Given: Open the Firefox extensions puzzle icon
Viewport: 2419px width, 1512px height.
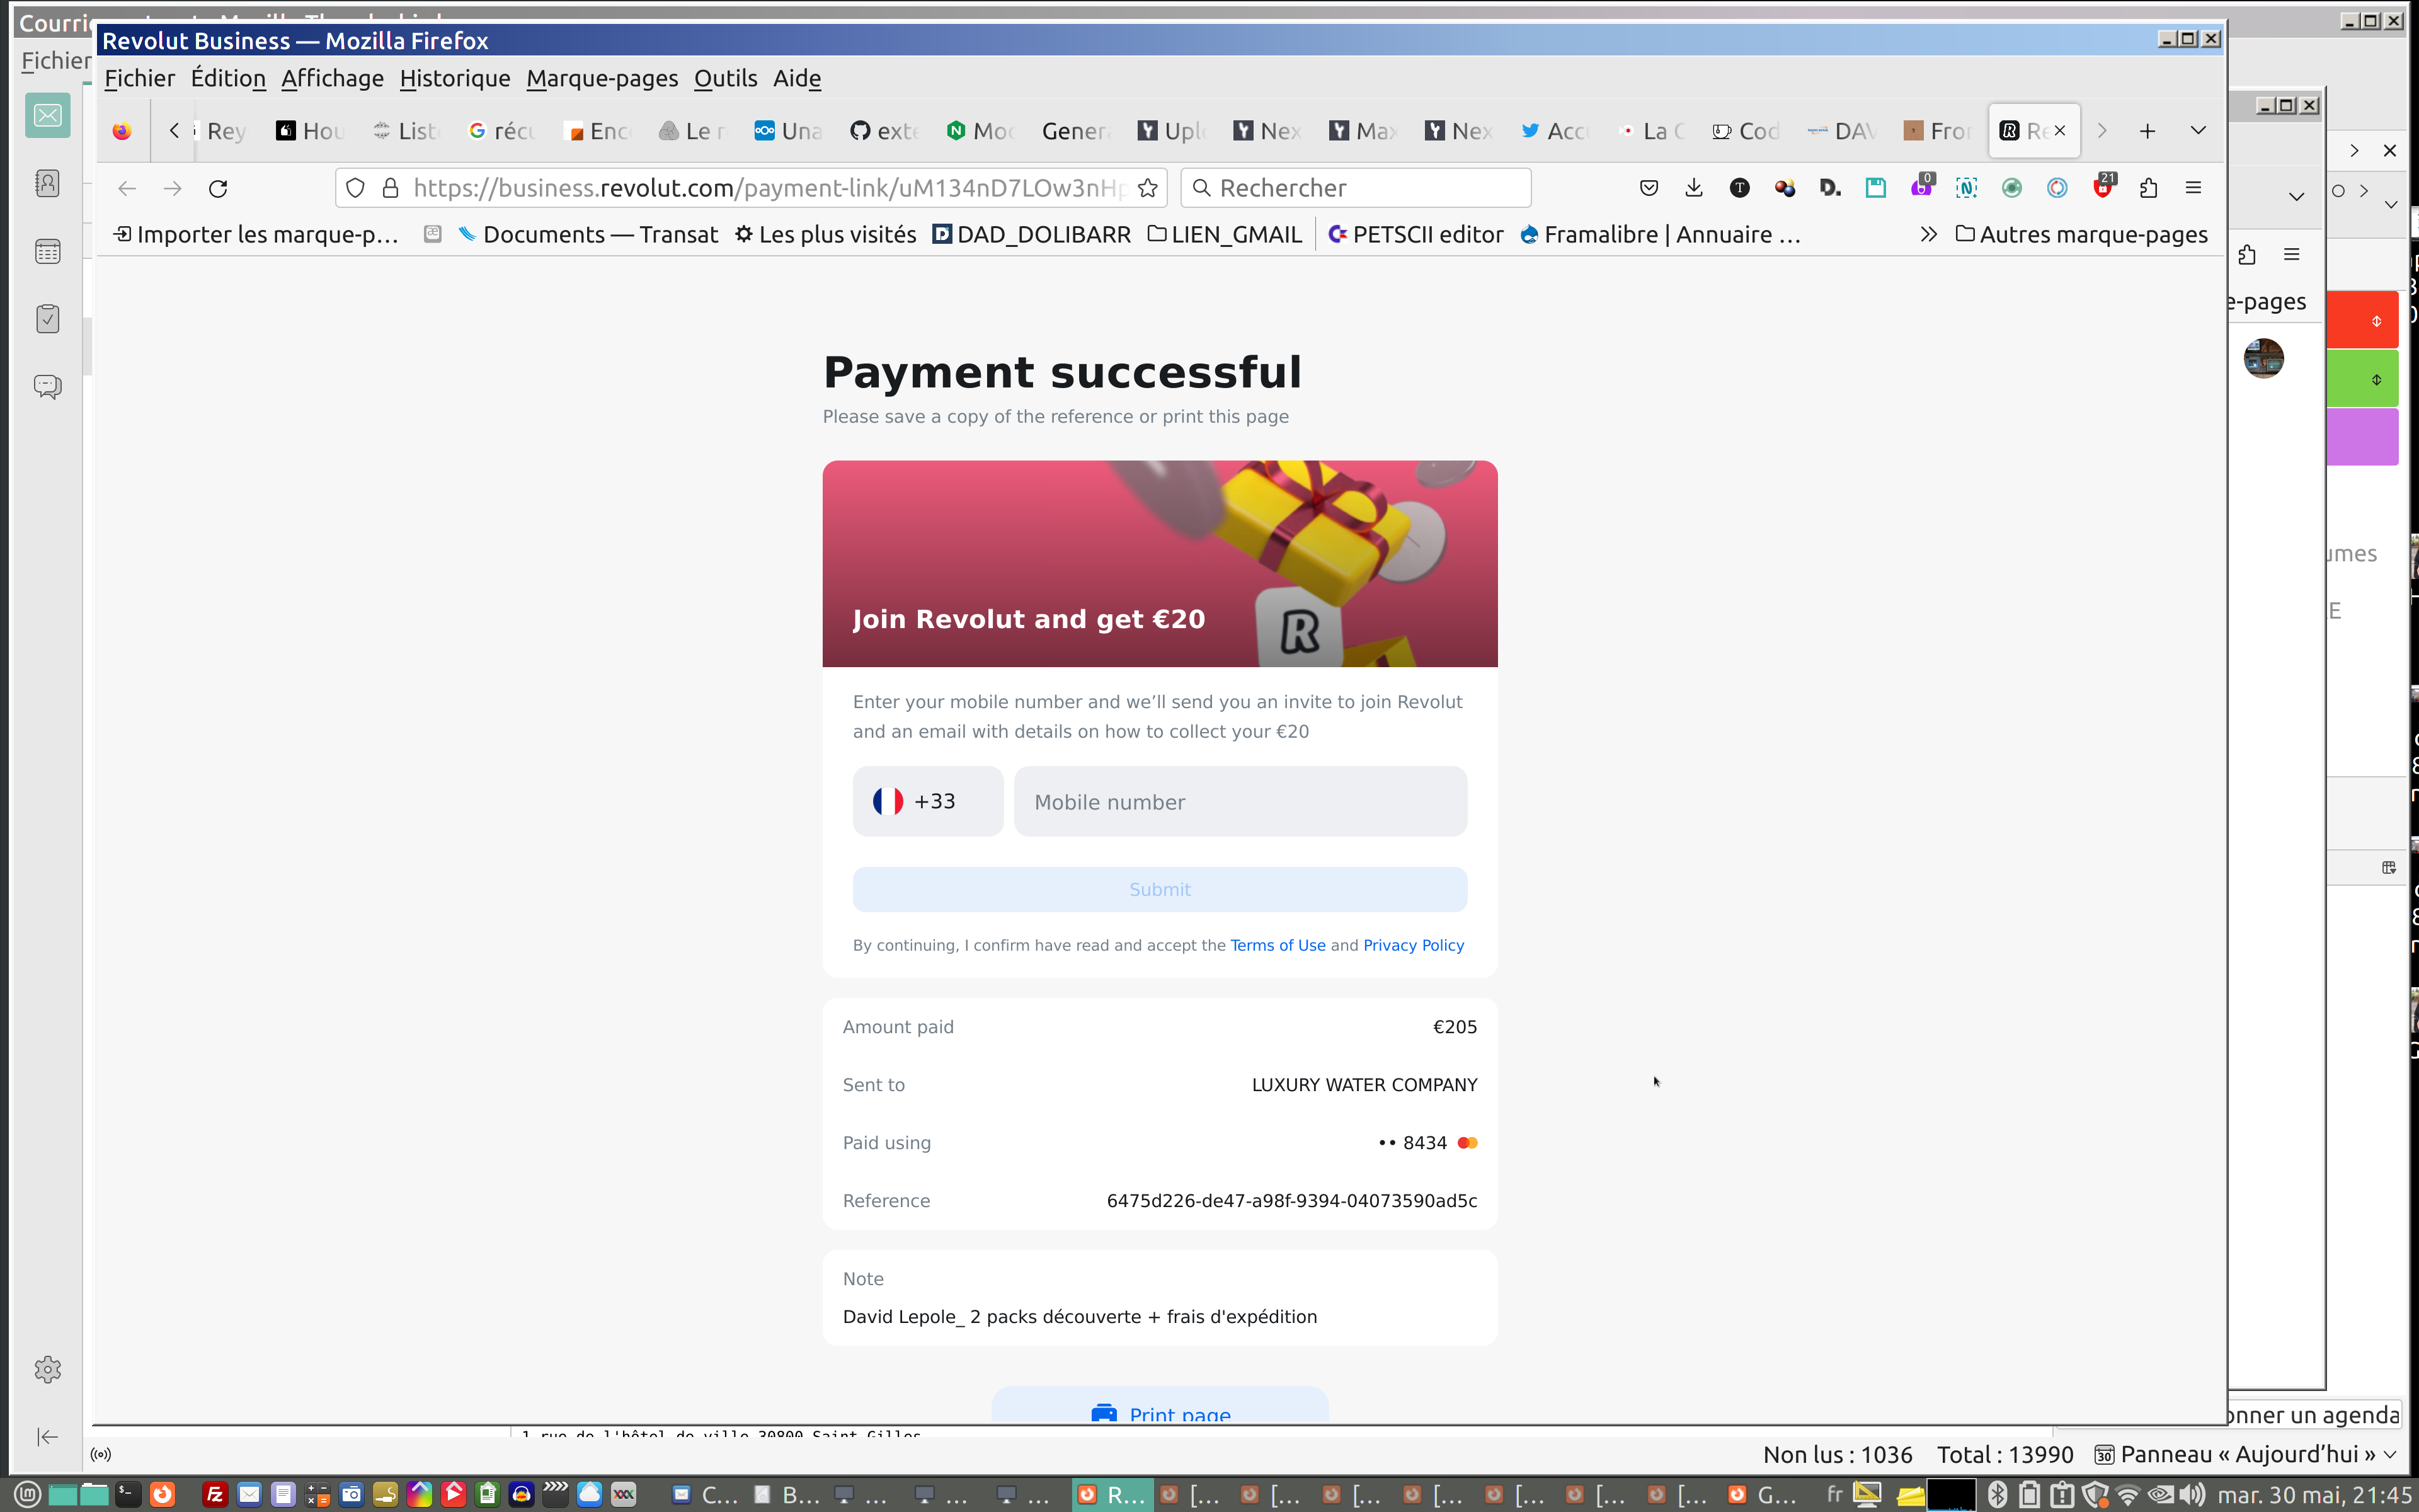Looking at the screenshot, I should tap(2148, 188).
